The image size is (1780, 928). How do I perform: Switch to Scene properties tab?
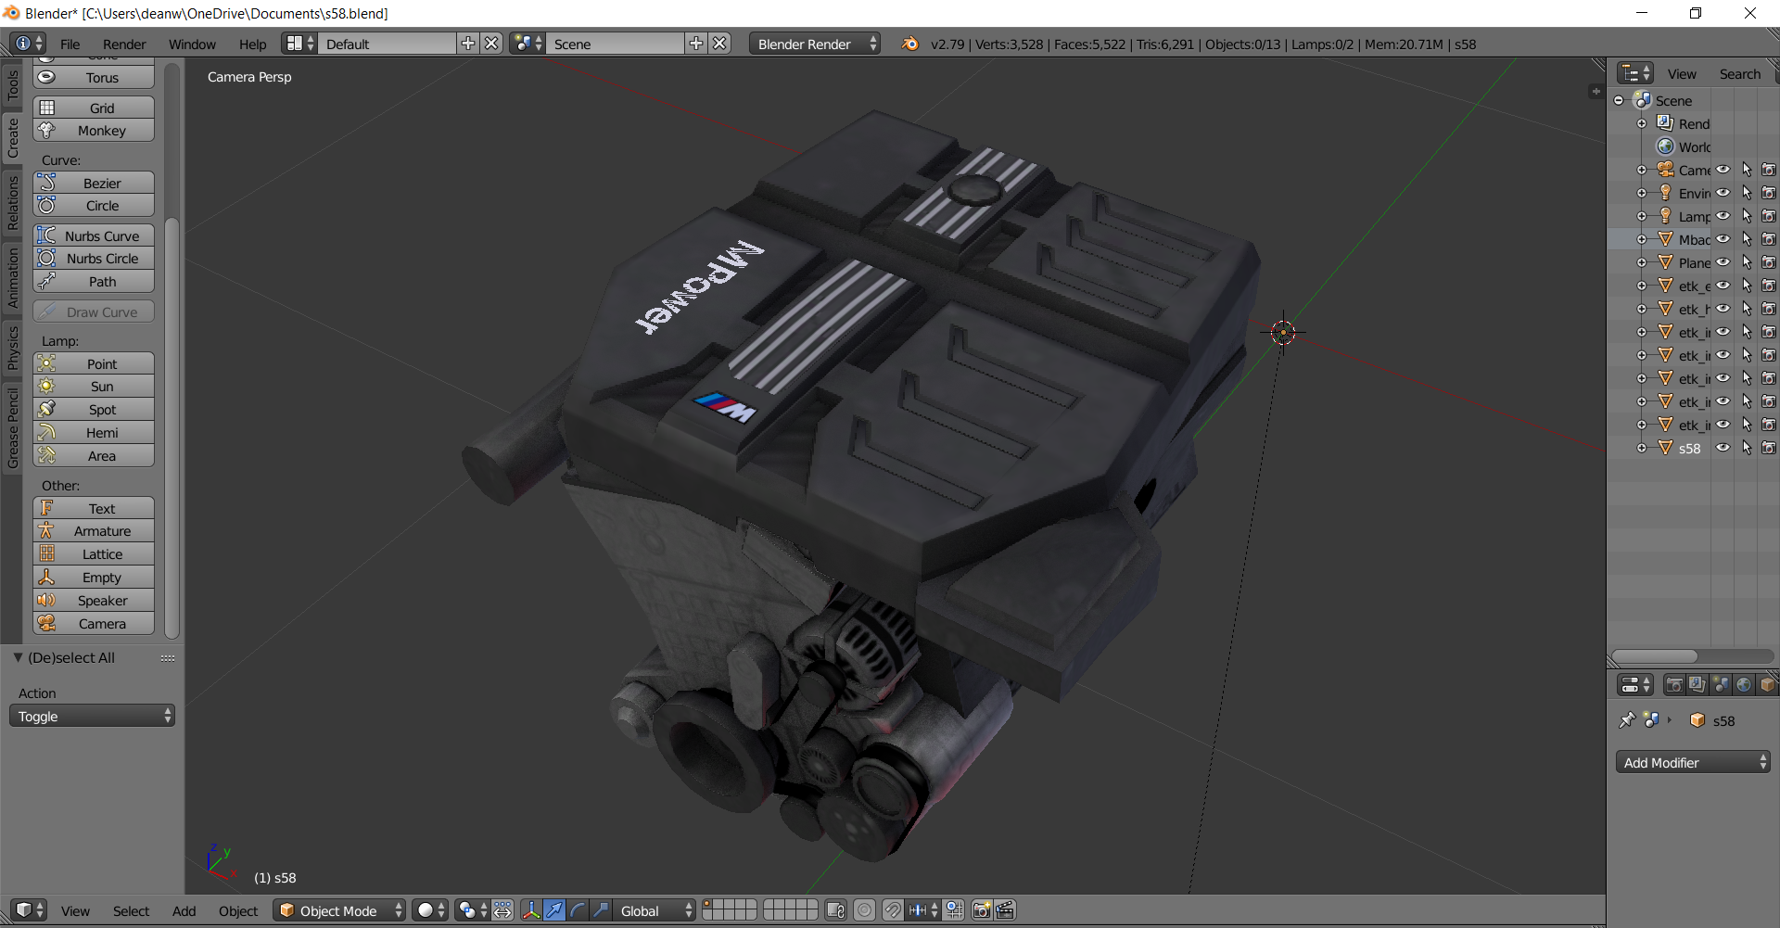pos(1721,684)
